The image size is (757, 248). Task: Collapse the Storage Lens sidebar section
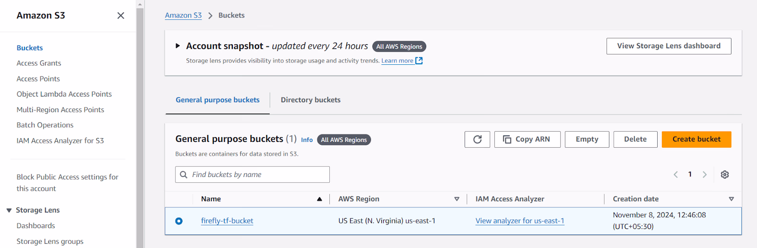9,210
